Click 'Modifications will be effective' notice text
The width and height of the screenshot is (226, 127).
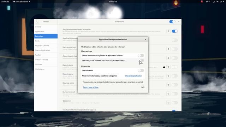[103, 47]
